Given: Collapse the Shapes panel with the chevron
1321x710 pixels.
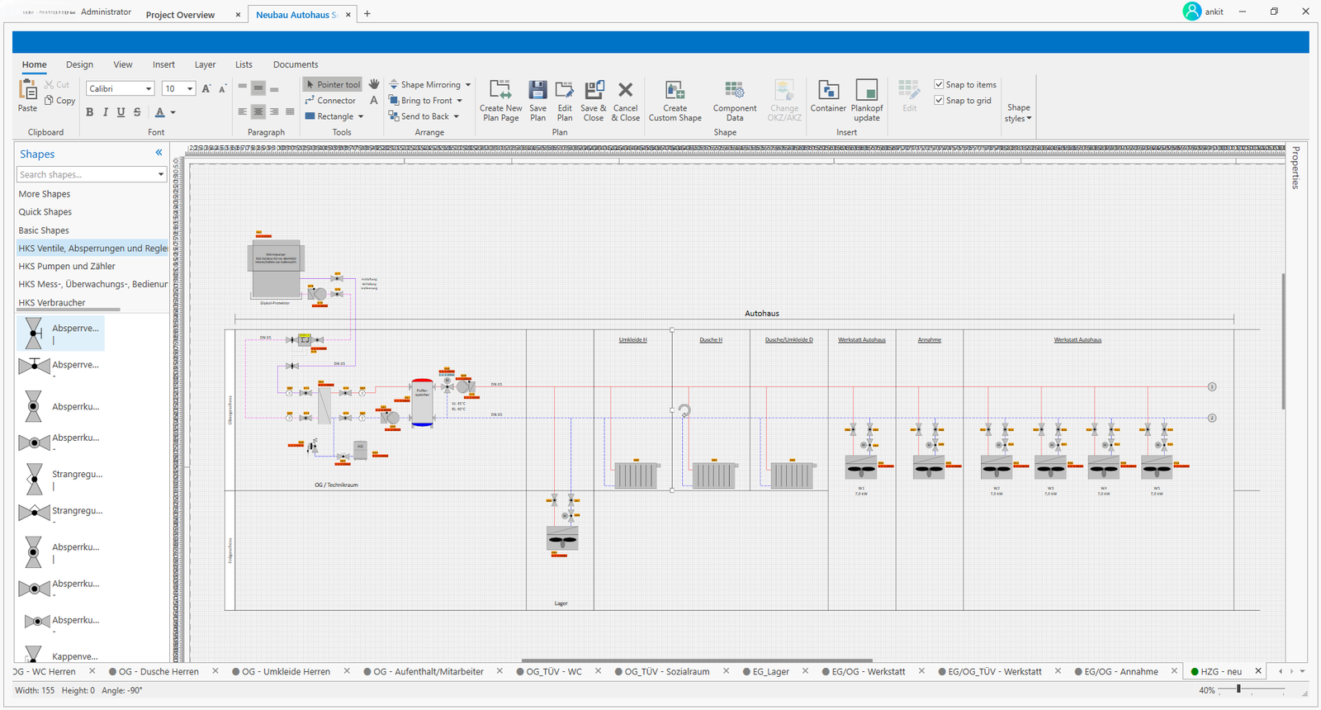Looking at the screenshot, I should tap(159, 153).
